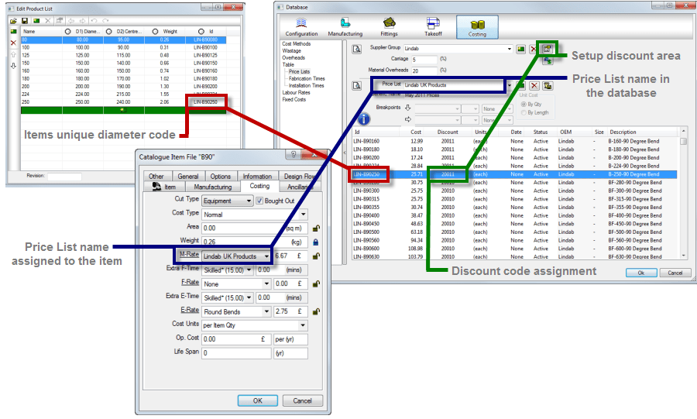The image size is (697, 419).
Task: Click Save disk icon in Edit Product List
Action: [25, 21]
